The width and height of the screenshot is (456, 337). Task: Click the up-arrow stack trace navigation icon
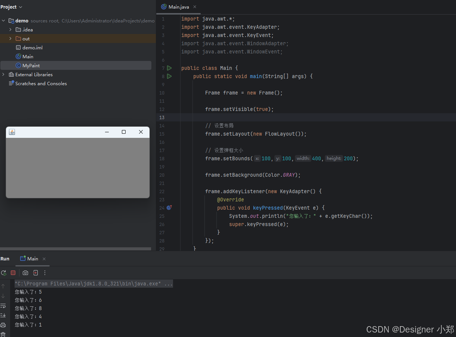[3, 286]
